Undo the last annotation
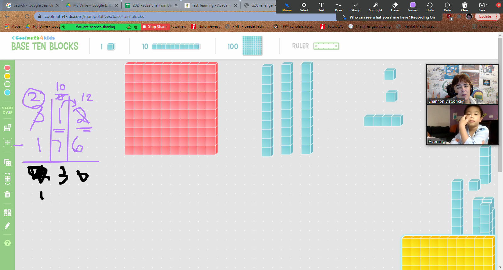 click(x=430, y=7)
